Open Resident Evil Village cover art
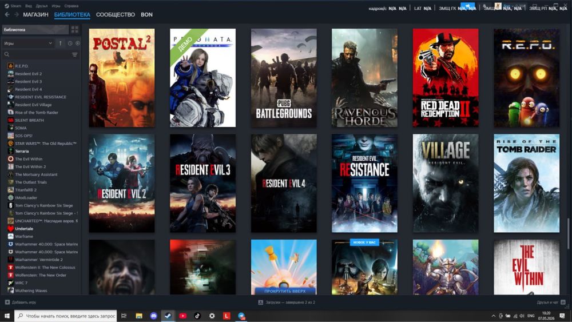This screenshot has height=322, width=572. [446, 183]
